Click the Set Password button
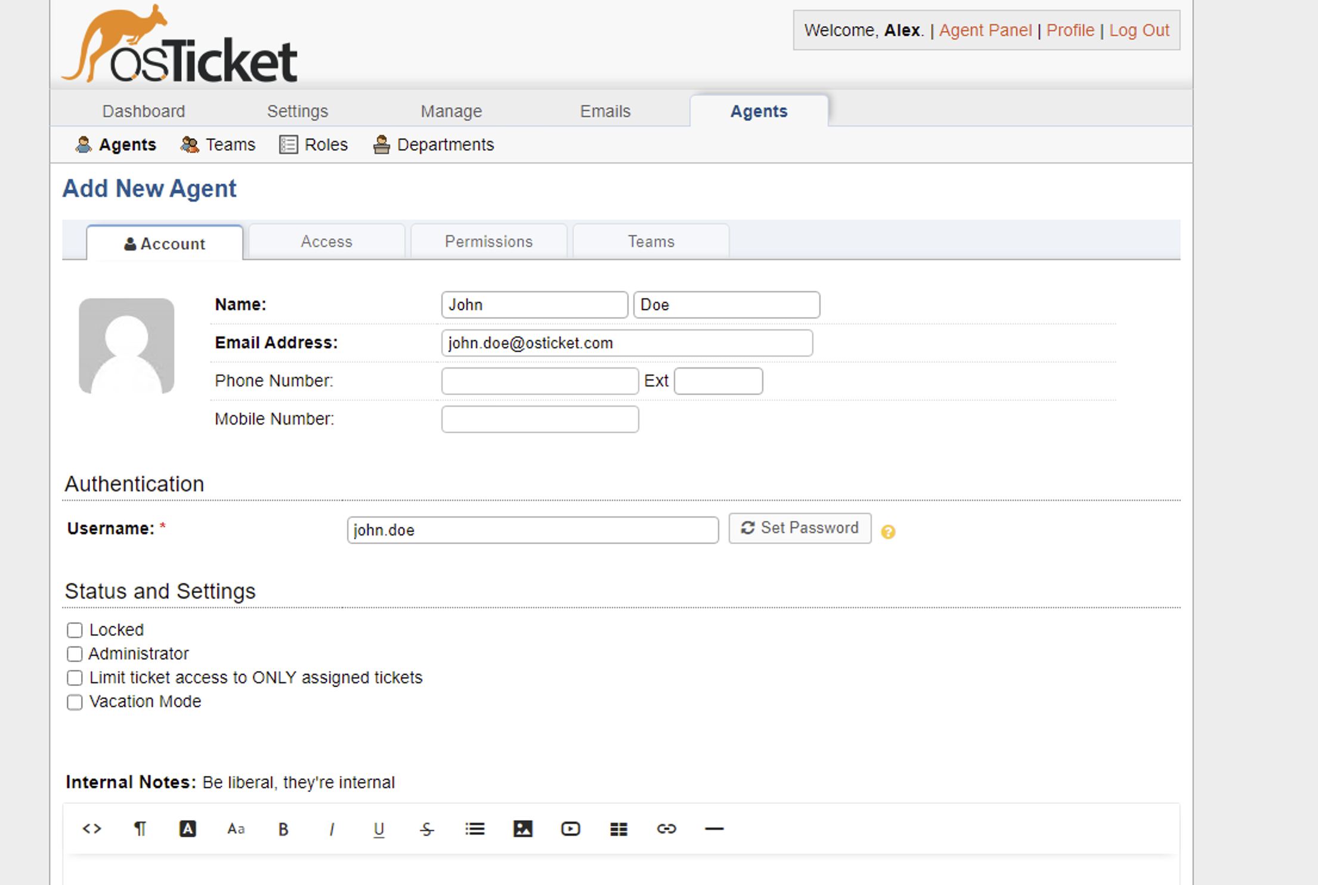The width and height of the screenshot is (1318, 885). coord(799,528)
